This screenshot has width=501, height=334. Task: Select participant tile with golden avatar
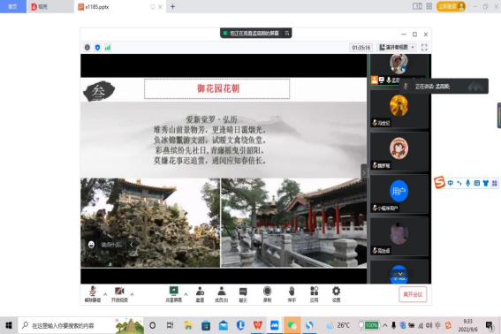point(399,109)
